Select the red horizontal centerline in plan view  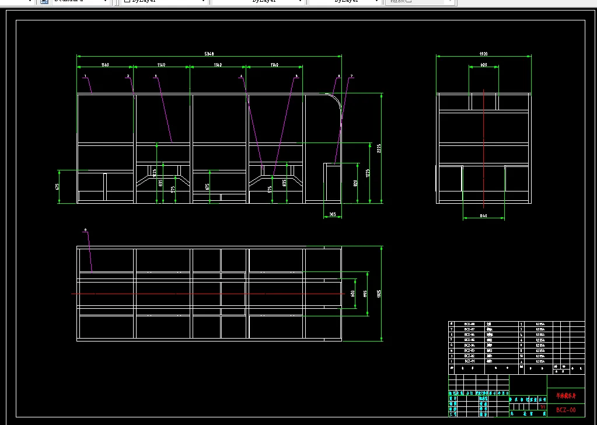click(208, 294)
